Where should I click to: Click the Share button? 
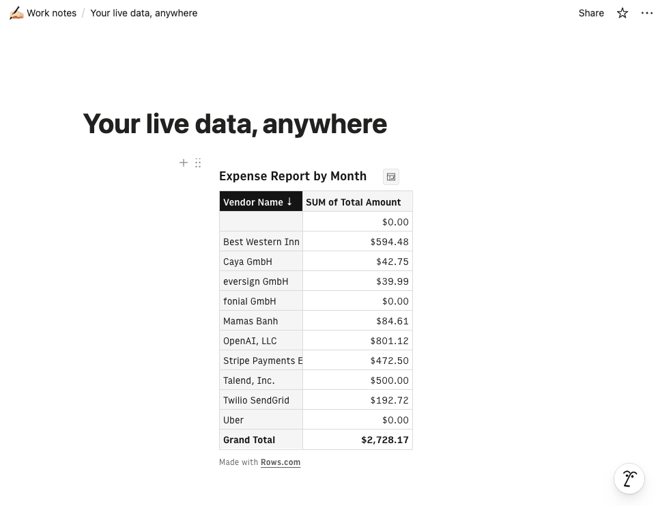(591, 13)
